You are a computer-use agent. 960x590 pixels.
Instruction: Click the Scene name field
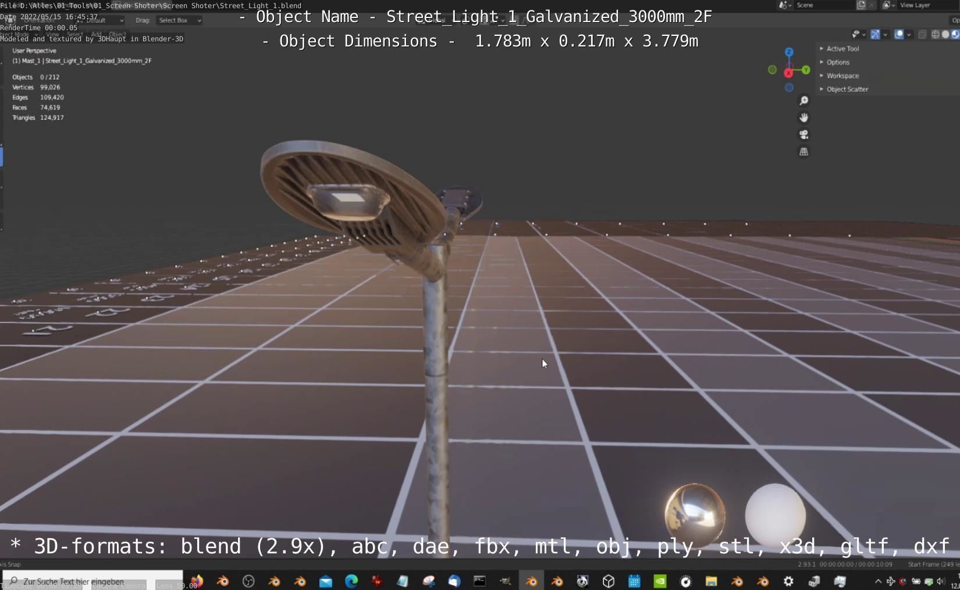[824, 5]
